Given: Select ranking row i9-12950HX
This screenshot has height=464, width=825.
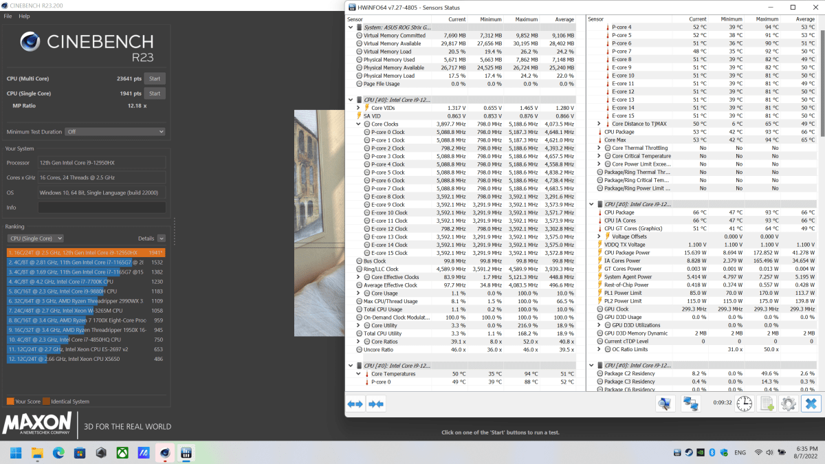Looking at the screenshot, I should pos(86,253).
